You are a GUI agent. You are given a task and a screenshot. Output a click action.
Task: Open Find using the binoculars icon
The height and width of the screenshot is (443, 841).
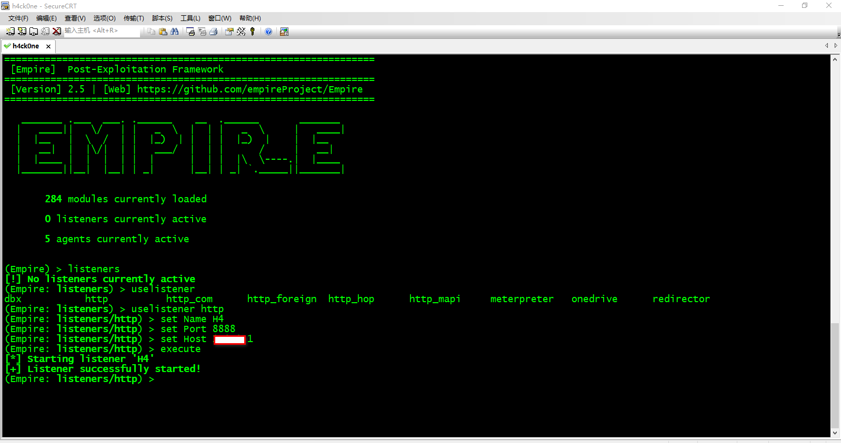click(x=175, y=32)
